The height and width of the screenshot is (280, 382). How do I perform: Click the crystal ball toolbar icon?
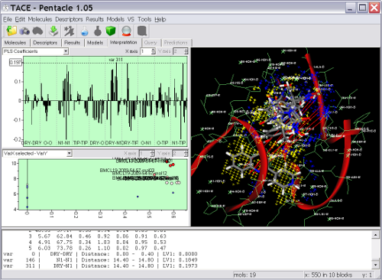coord(127,31)
